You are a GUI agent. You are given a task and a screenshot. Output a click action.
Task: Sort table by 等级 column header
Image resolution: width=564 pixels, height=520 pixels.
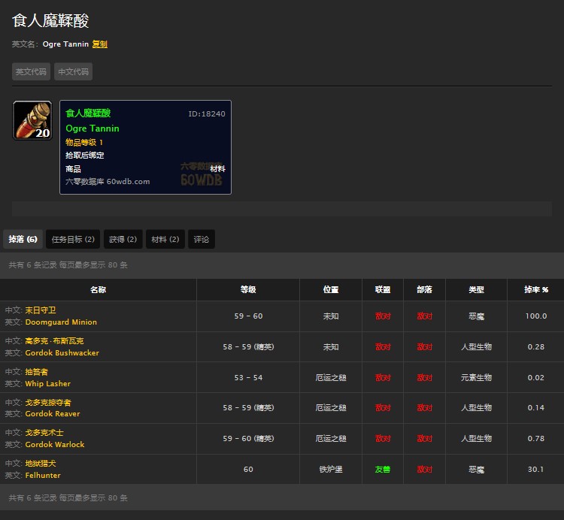click(248, 290)
